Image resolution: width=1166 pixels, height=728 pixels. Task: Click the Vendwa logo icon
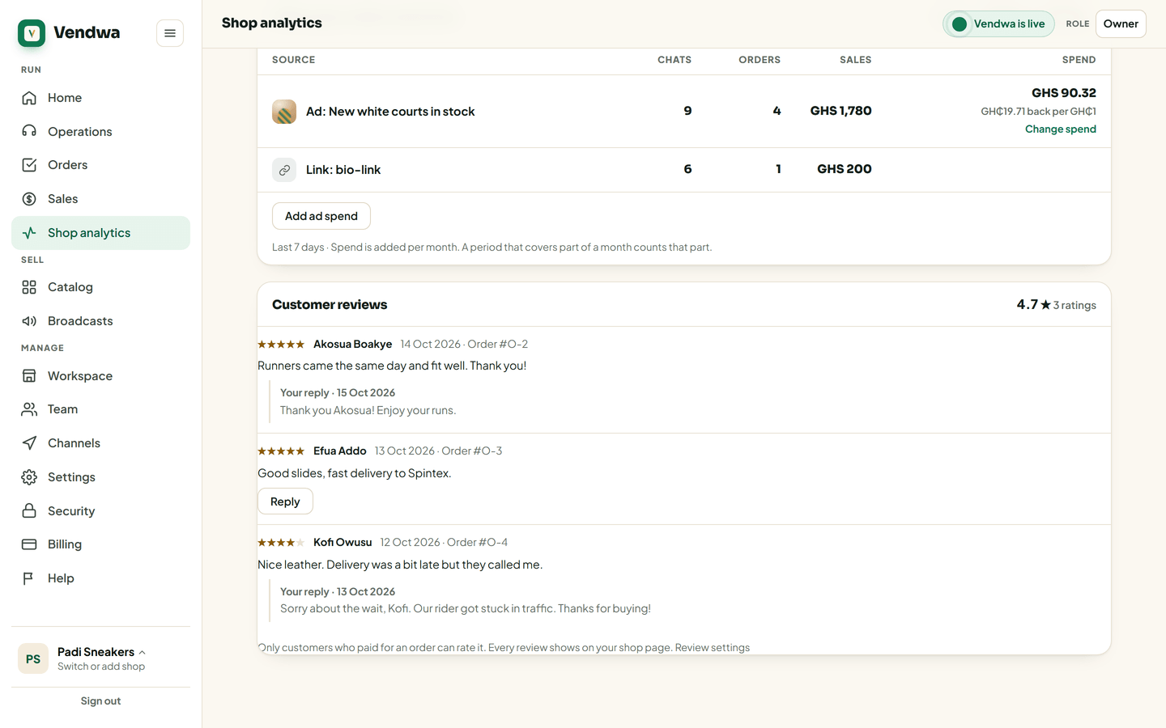[x=32, y=33]
